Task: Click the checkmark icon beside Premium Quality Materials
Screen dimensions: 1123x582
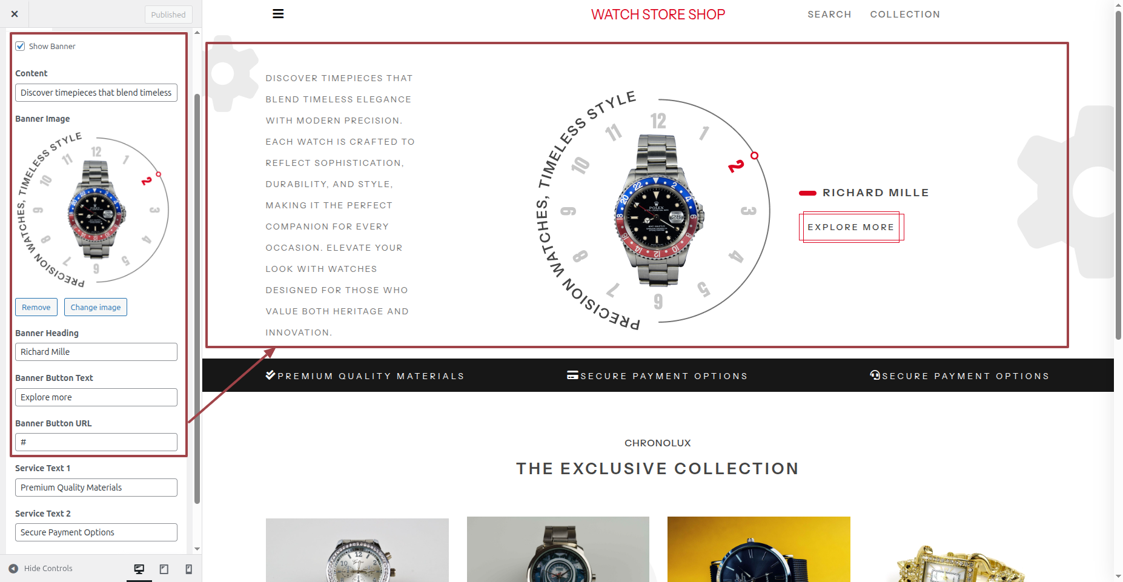Action: click(x=271, y=375)
